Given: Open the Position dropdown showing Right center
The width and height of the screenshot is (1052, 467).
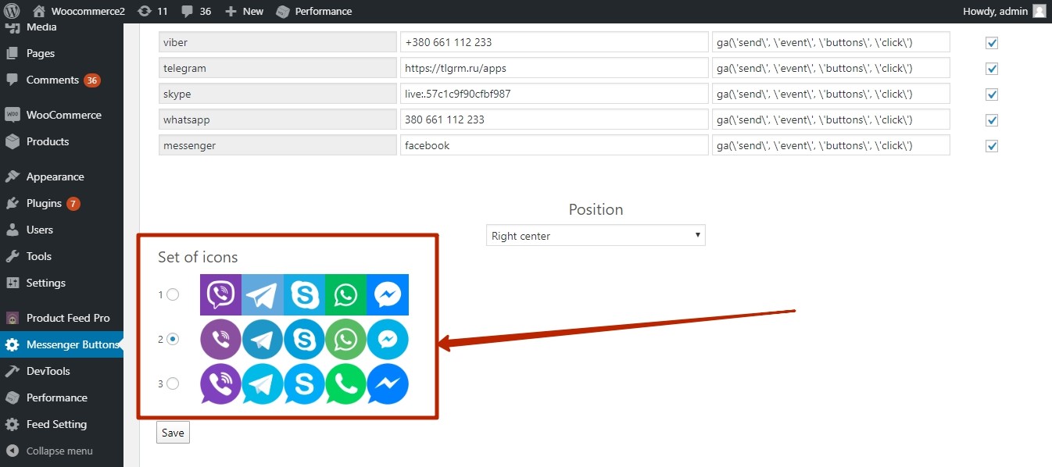Looking at the screenshot, I should click(596, 236).
